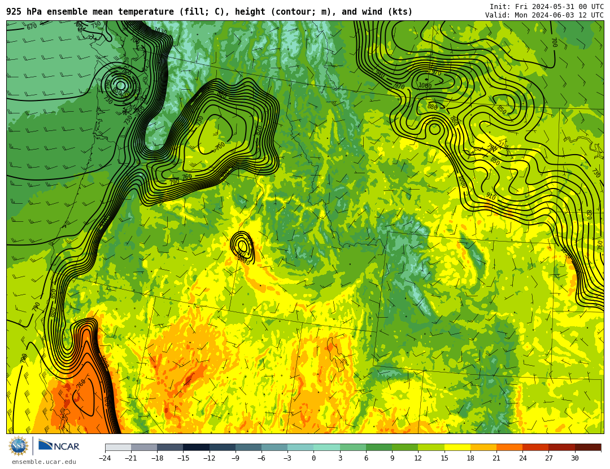Click the NCAR logo

coord(59,445)
